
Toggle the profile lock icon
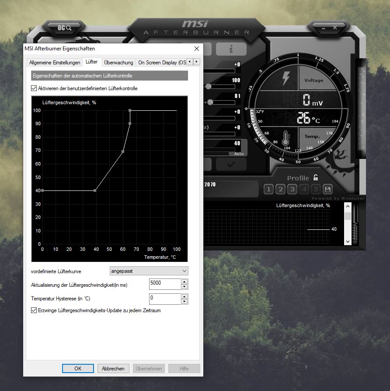pos(316,177)
